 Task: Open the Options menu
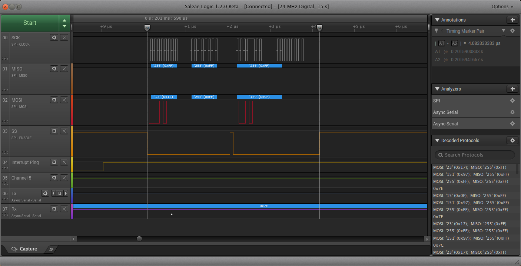tap(502, 7)
